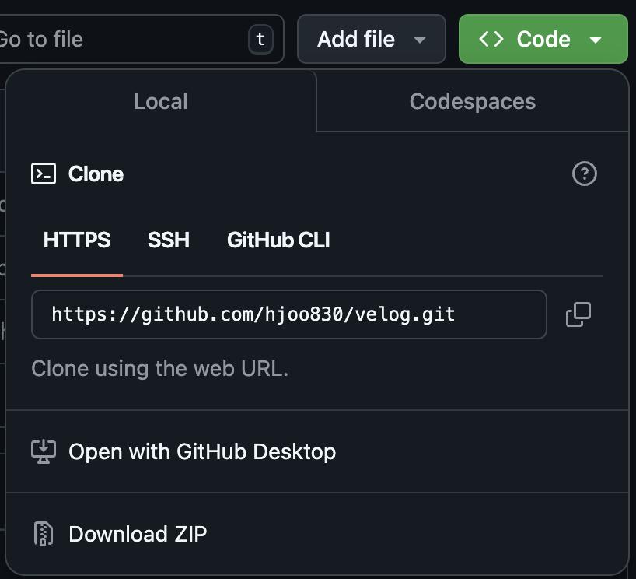This screenshot has height=579, width=636.
Task: Open the clone help question mark icon
Action: point(585,174)
